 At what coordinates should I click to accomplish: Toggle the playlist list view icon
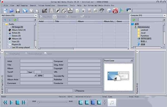tap(93, 103)
